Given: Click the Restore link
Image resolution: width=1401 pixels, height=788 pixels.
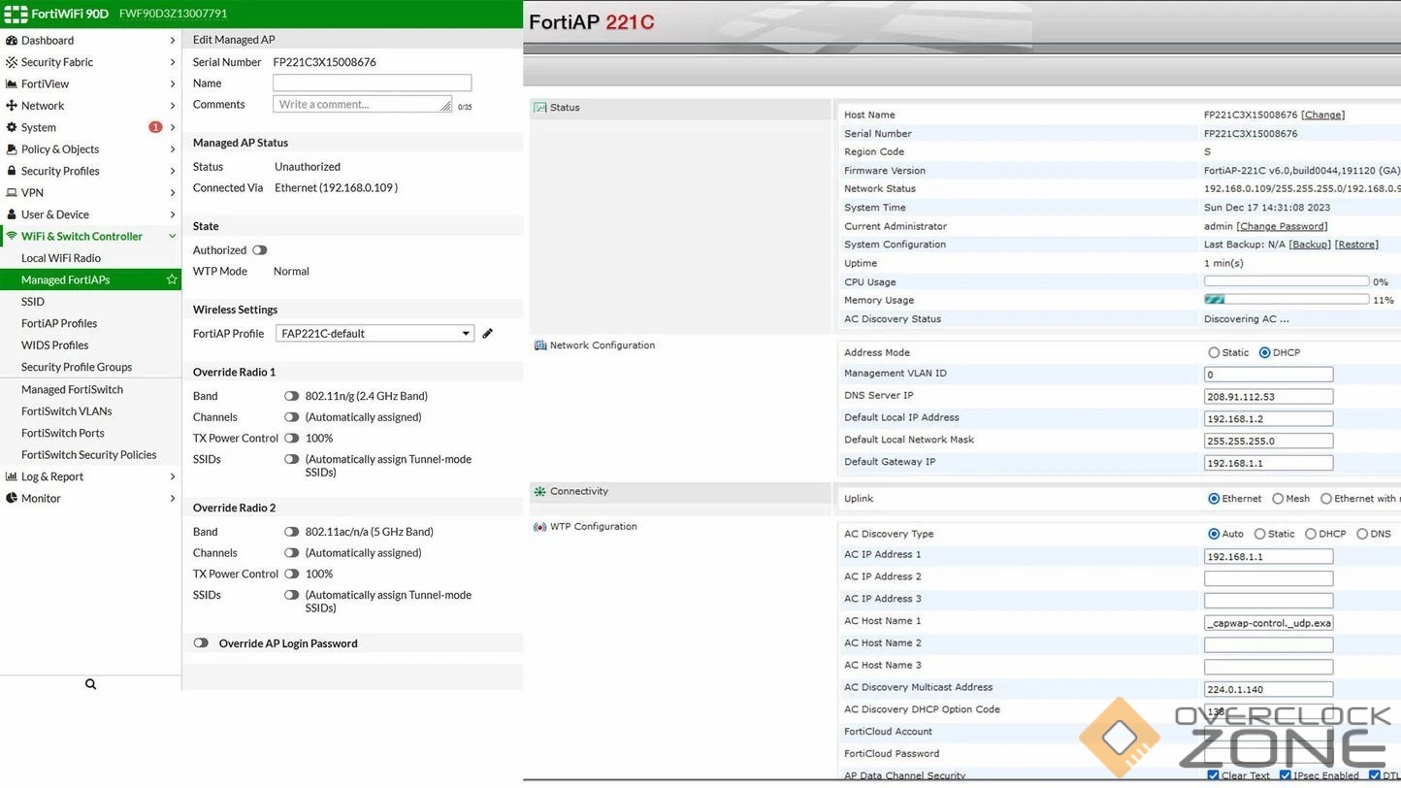Looking at the screenshot, I should tap(1356, 245).
